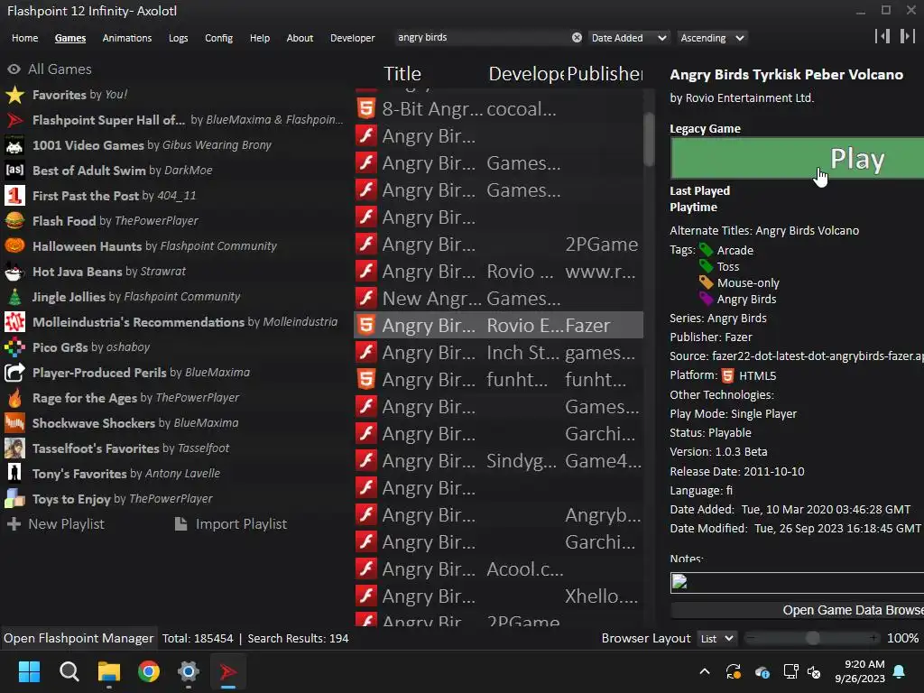Image resolution: width=924 pixels, height=693 pixels.
Task: Collapse the right sidebar panel
Action: click(x=907, y=36)
